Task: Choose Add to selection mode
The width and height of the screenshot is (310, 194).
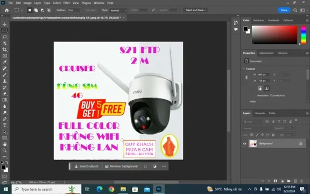Action: 36,10
